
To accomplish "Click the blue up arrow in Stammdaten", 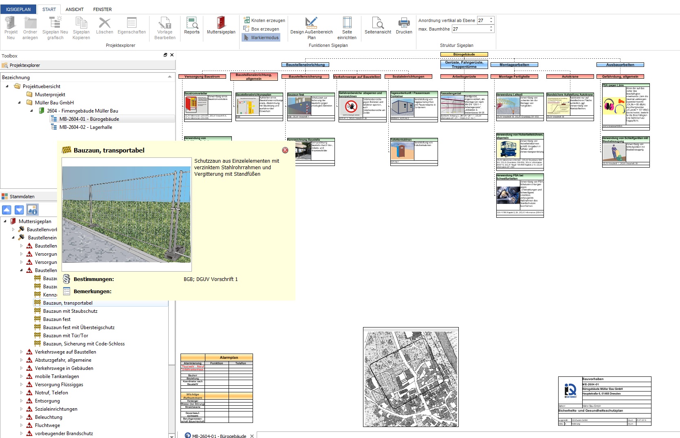I will 7,210.
